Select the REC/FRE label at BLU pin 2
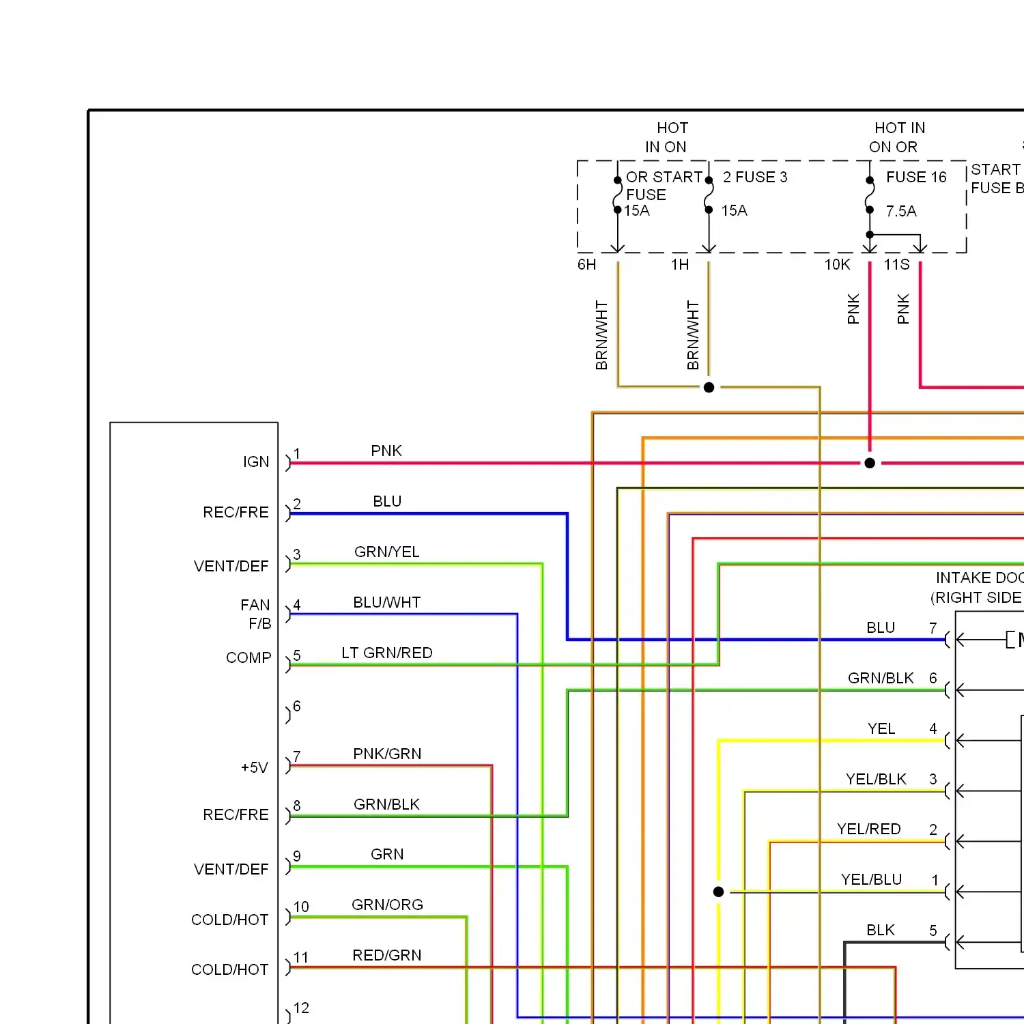This screenshot has width=1024, height=1024. 236,513
